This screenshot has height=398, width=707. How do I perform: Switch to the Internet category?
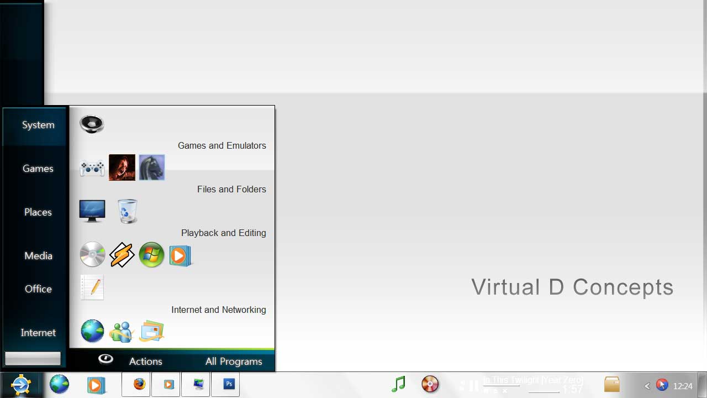tap(38, 333)
